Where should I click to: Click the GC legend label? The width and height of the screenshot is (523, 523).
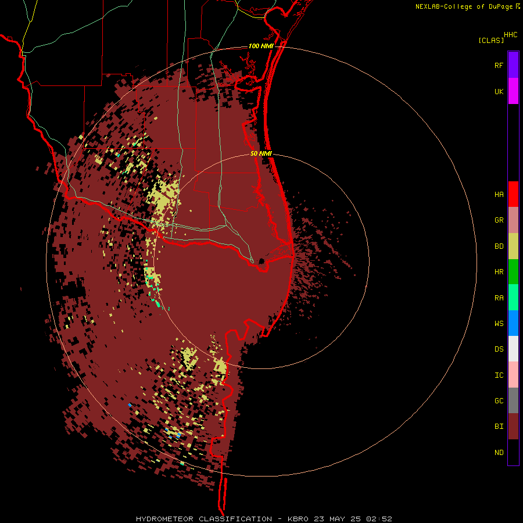click(499, 401)
